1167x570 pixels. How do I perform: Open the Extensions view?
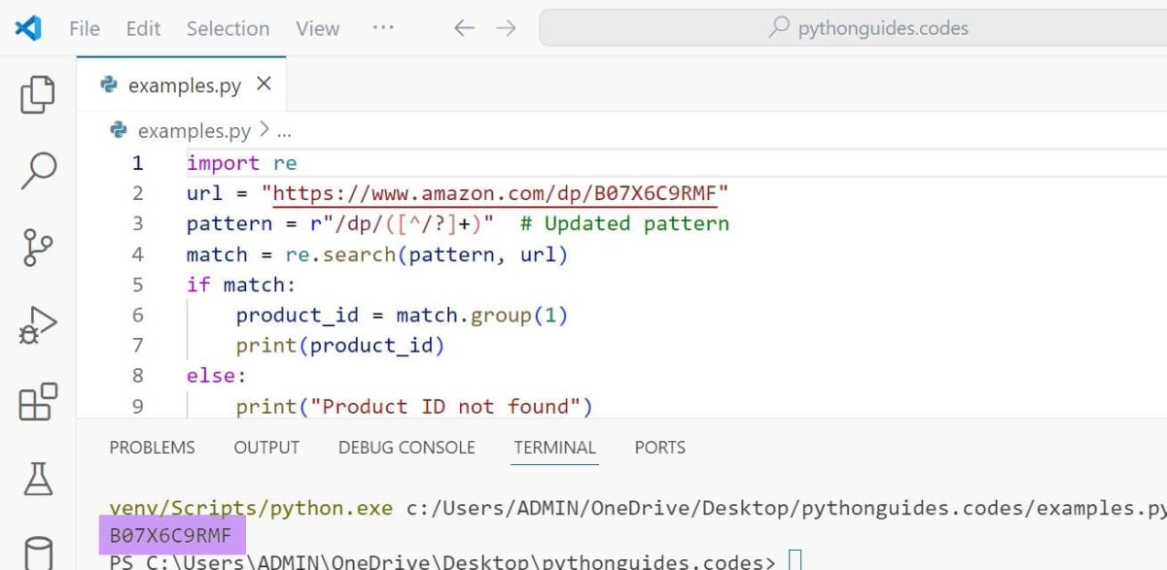(x=38, y=401)
